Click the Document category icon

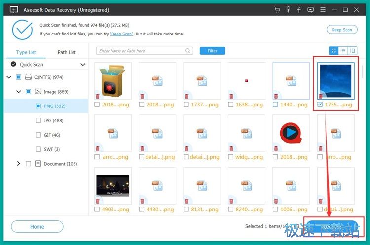(38, 163)
